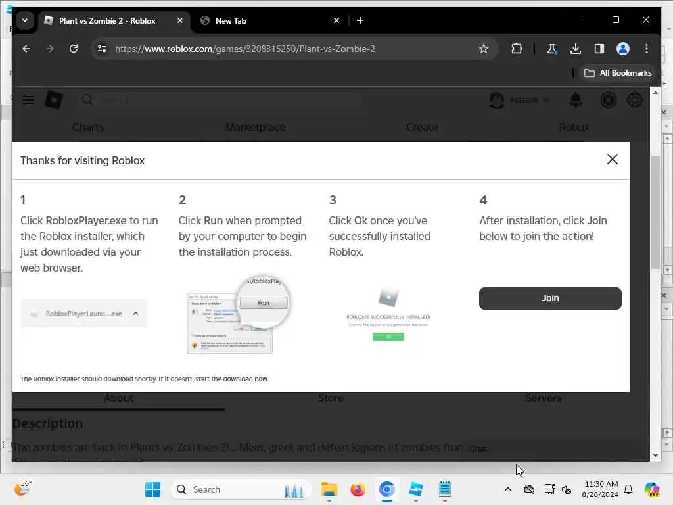The image size is (673, 505).
Task: Click the page scrollbar up arrow
Action: 655,93
